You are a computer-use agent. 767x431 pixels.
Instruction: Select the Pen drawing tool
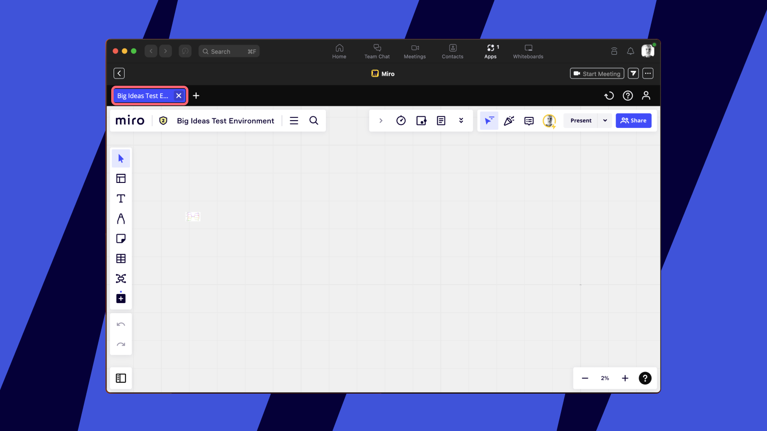[x=121, y=219]
